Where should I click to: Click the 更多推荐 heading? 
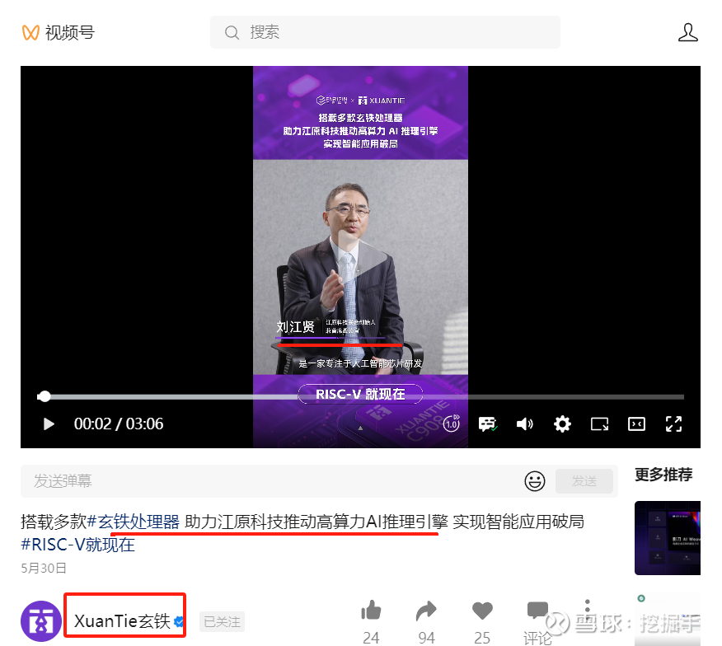(x=663, y=475)
